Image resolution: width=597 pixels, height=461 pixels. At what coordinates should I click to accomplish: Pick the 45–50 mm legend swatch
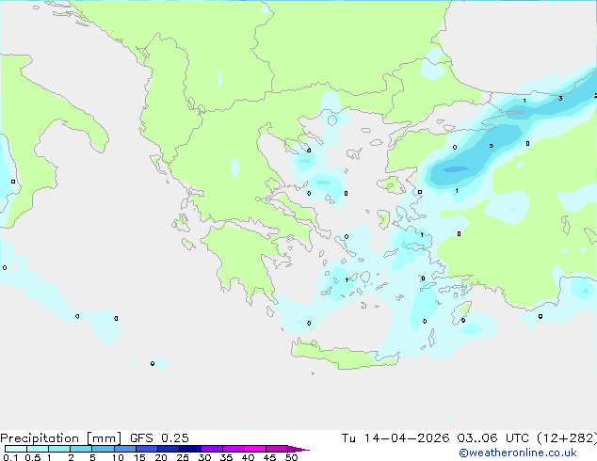pos(277,449)
